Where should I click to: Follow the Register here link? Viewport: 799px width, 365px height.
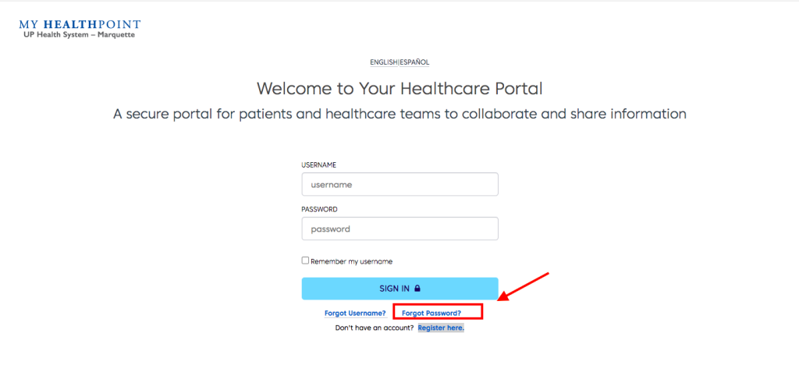pos(441,328)
